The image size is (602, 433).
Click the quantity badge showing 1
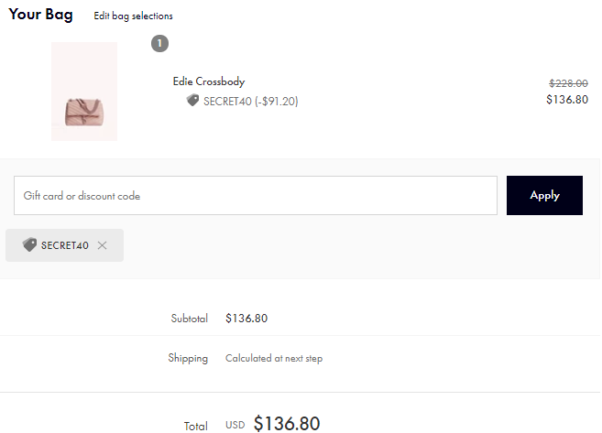pyautogui.click(x=159, y=43)
